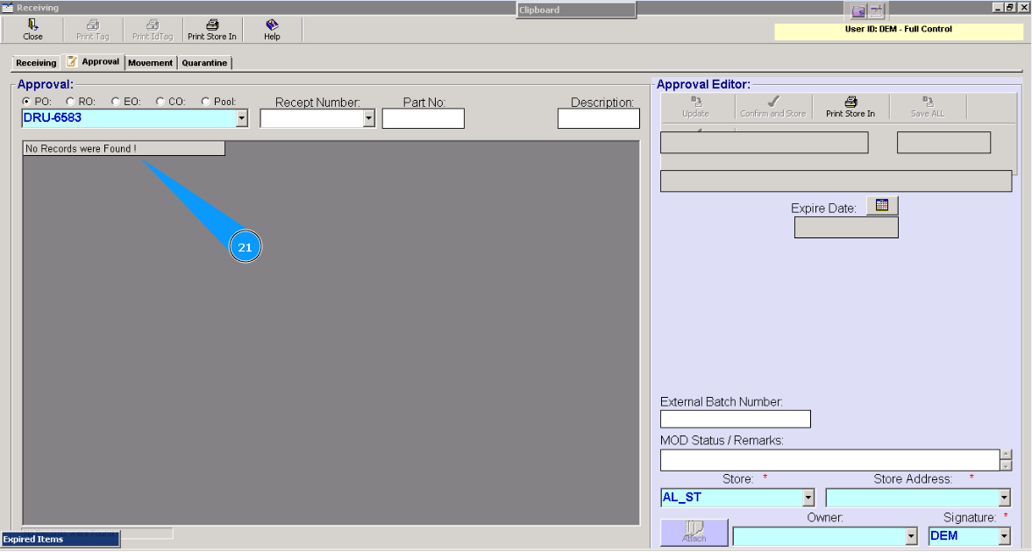Click the Update icon in Approval Editor

(695, 107)
